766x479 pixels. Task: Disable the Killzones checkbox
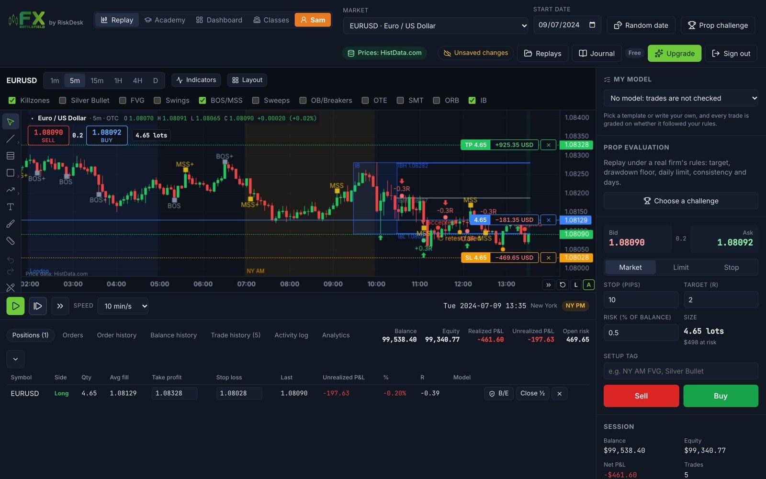[x=12, y=100]
